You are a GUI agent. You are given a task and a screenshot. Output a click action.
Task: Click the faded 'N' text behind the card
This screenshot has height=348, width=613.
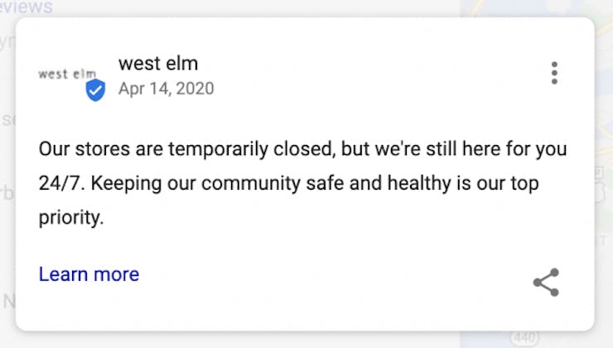click(9, 301)
